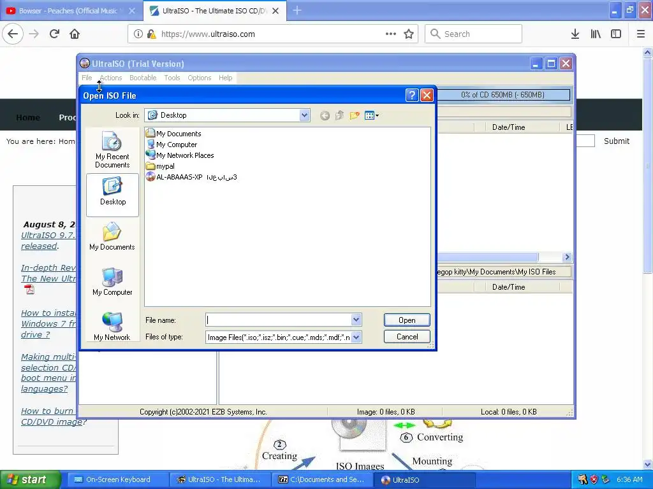Click the PDF icon under In-depth Review
The height and width of the screenshot is (489, 653).
click(x=29, y=289)
